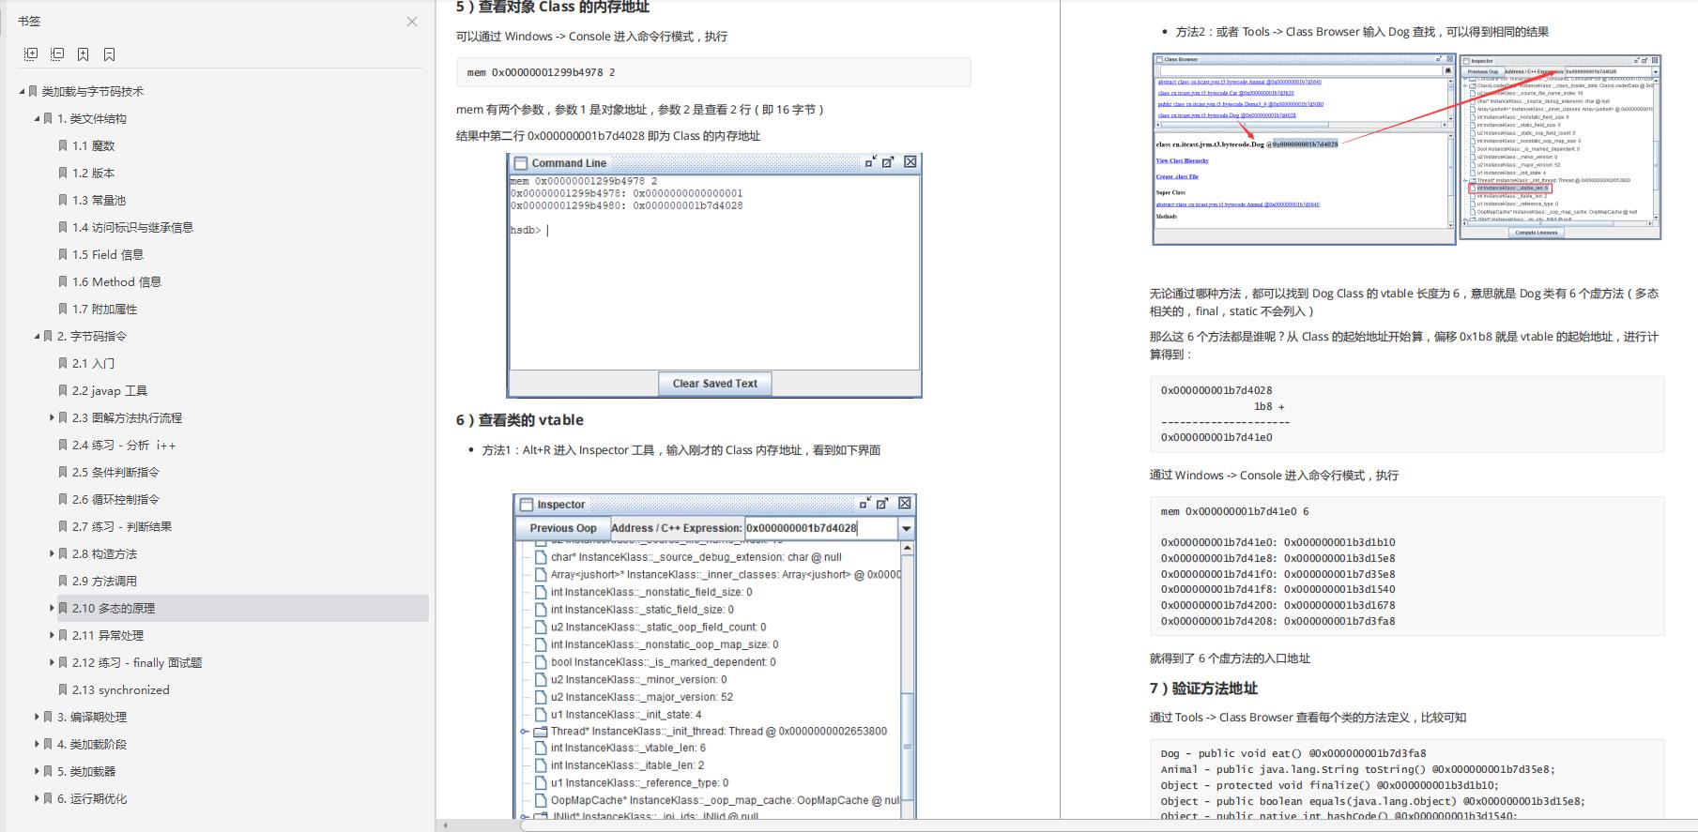Expand the 2.12 练习 - finally 面试题 bookmark
Screen dimensions: 1698x832
[x=53, y=663]
